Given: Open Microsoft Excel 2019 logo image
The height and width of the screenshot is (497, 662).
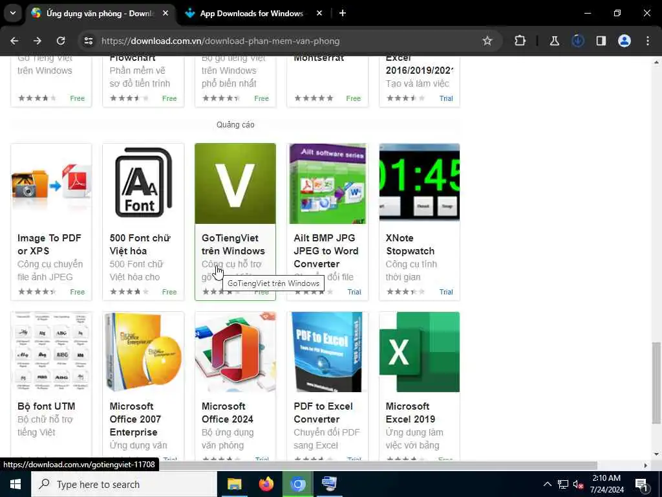Looking at the screenshot, I should tap(419, 352).
